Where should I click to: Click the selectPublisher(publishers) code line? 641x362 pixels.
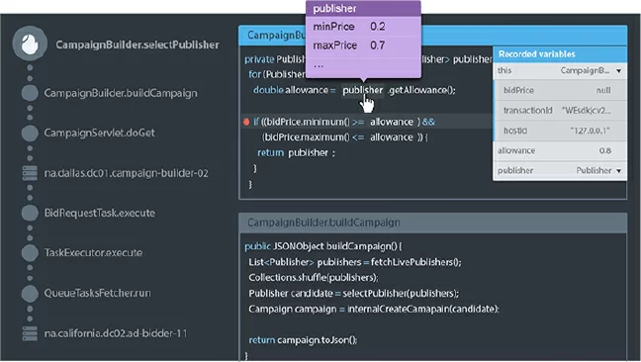(x=353, y=293)
